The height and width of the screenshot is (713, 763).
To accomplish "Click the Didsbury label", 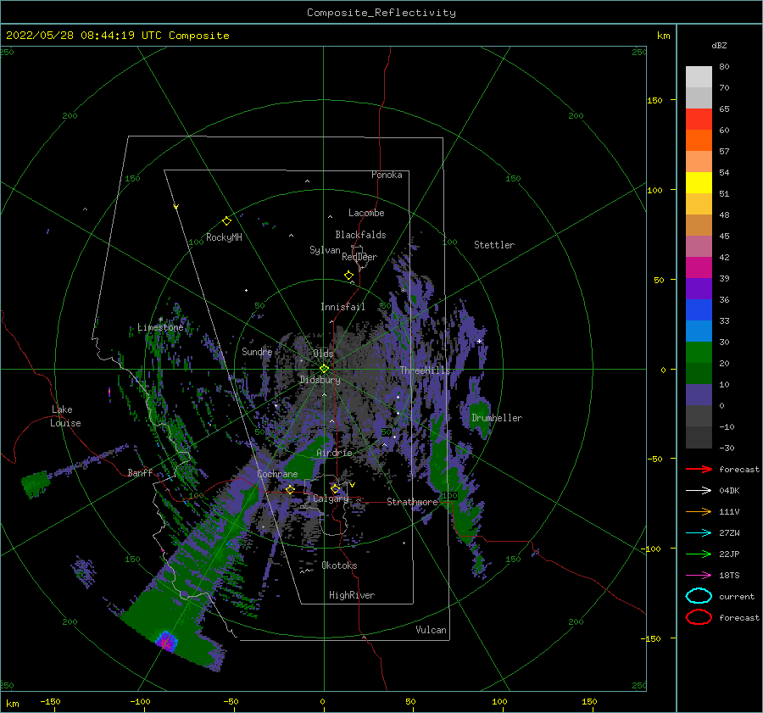I will [320, 380].
